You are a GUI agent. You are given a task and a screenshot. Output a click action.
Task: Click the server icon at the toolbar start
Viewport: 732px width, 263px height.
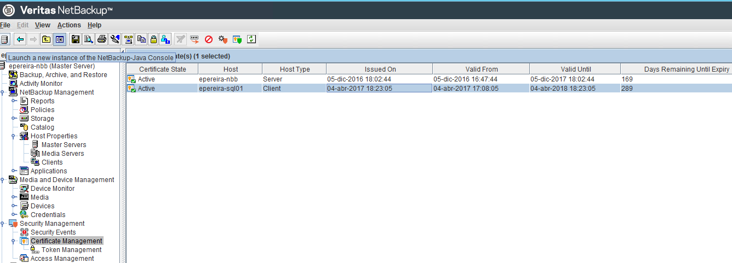(4, 39)
